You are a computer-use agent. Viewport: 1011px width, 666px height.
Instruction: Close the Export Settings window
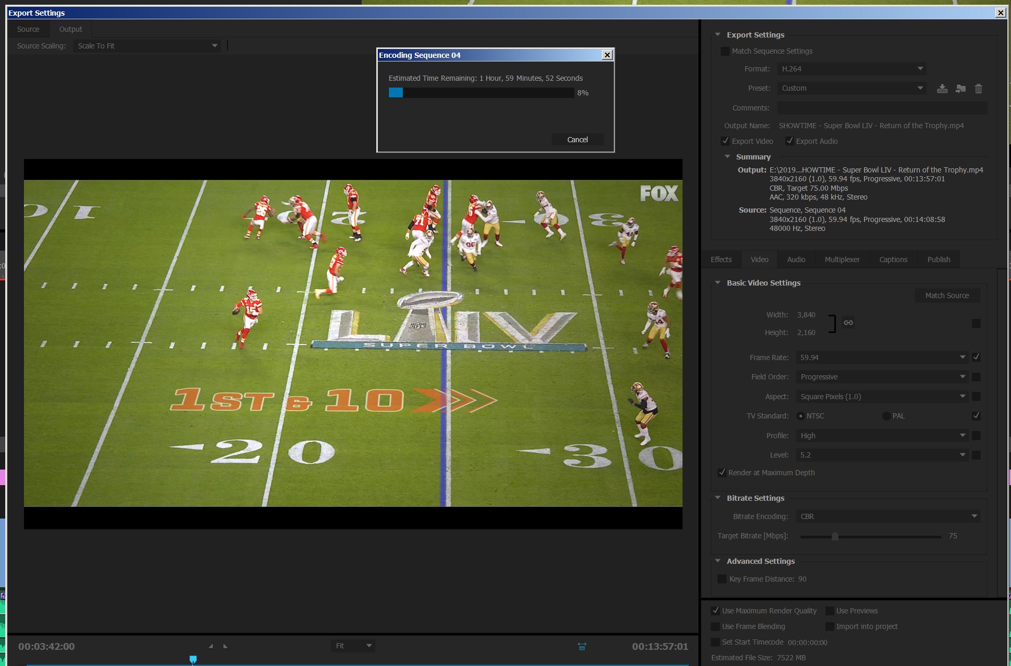(x=1000, y=13)
